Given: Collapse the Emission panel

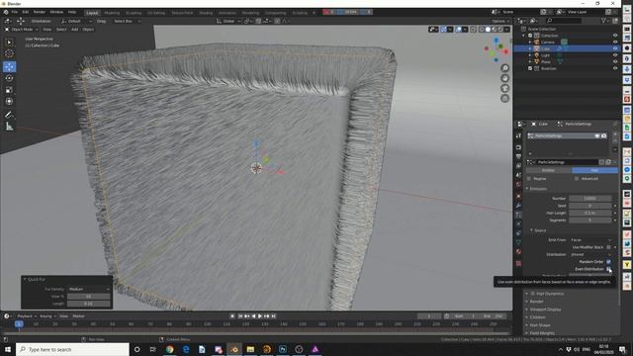Looking at the screenshot, I should 538,189.
